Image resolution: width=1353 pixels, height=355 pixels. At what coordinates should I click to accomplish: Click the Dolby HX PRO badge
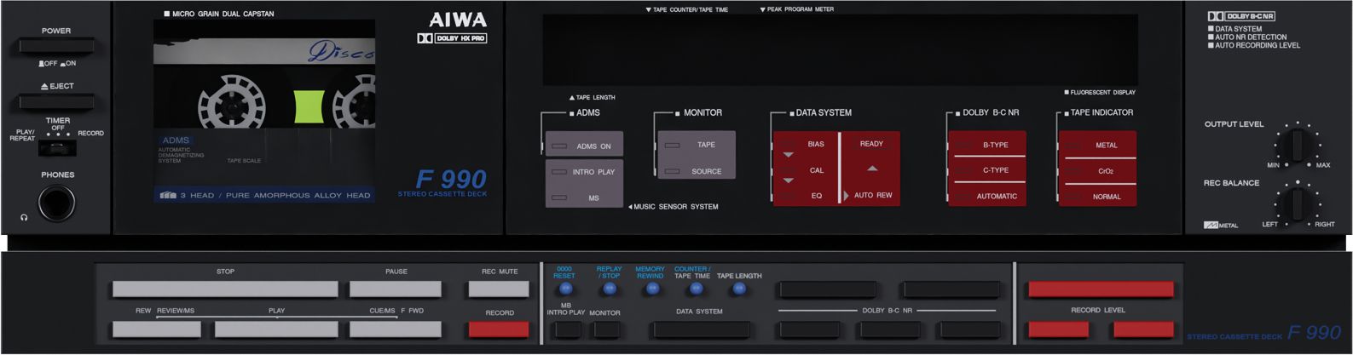click(452, 38)
